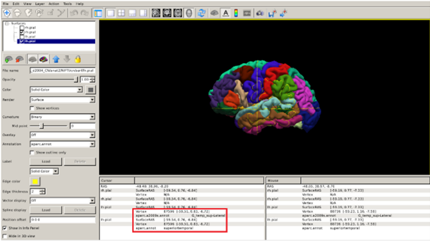
Task: Click the blue reset view arrows icon
Action: click(202, 13)
